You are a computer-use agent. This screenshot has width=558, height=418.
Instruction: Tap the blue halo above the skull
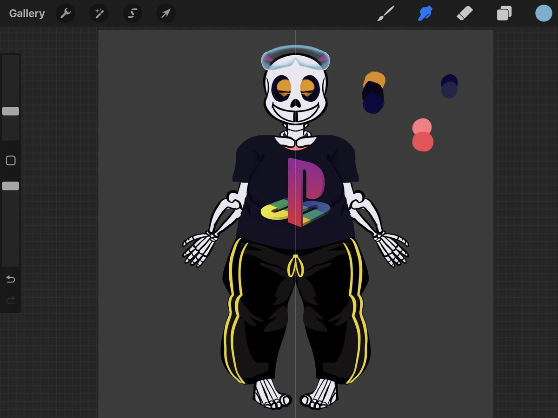tap(295, 57)
